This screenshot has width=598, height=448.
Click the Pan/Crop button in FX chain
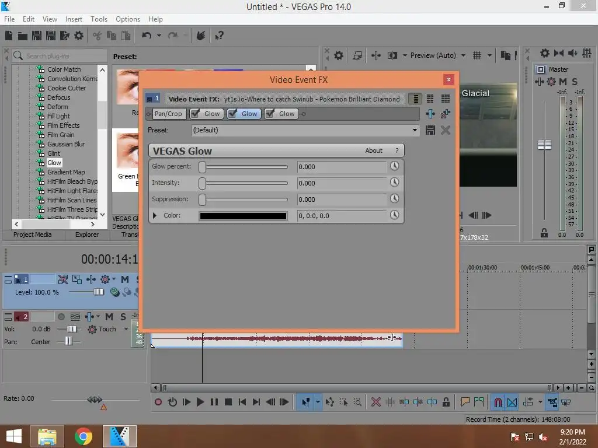click(x=168, y=114)
